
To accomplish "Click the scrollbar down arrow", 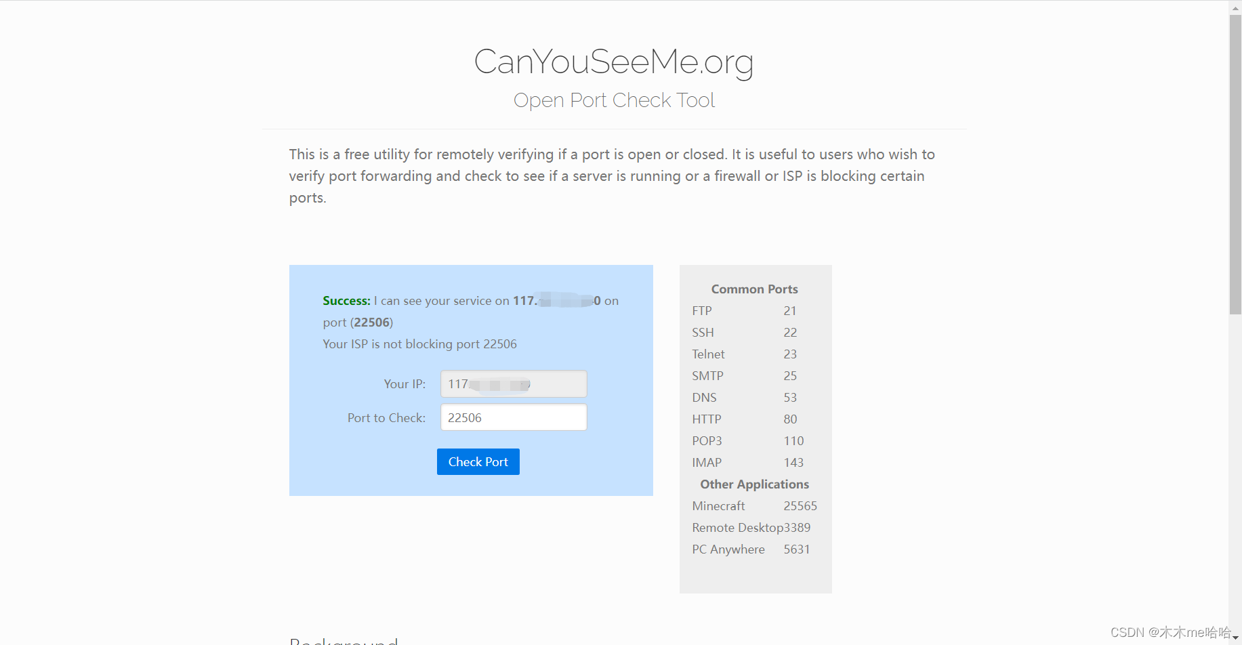I will pyautogui.click(x=1235, y=638).
